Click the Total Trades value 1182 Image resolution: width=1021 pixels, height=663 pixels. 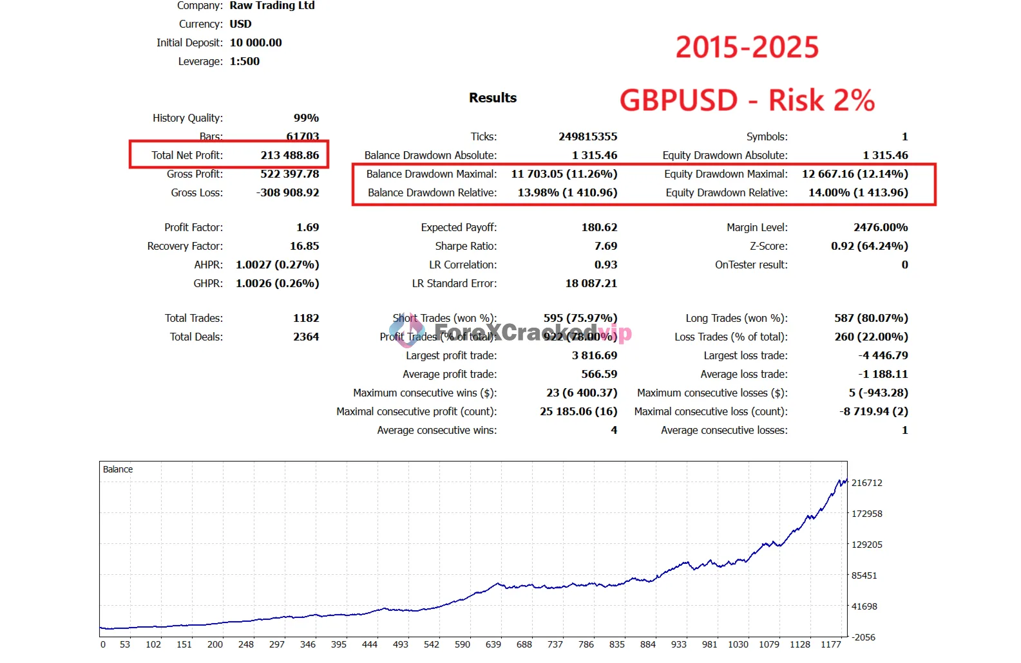point(306,318)
